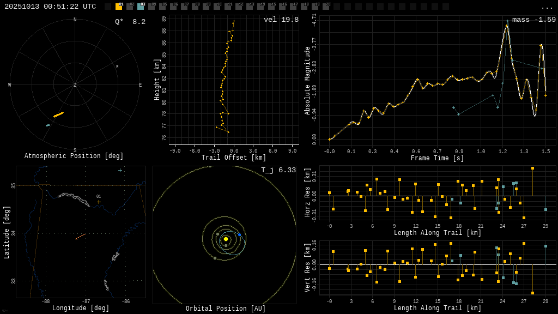
Task: Click the radiant R marker in sky plot
Action: [x=117, y=67]
